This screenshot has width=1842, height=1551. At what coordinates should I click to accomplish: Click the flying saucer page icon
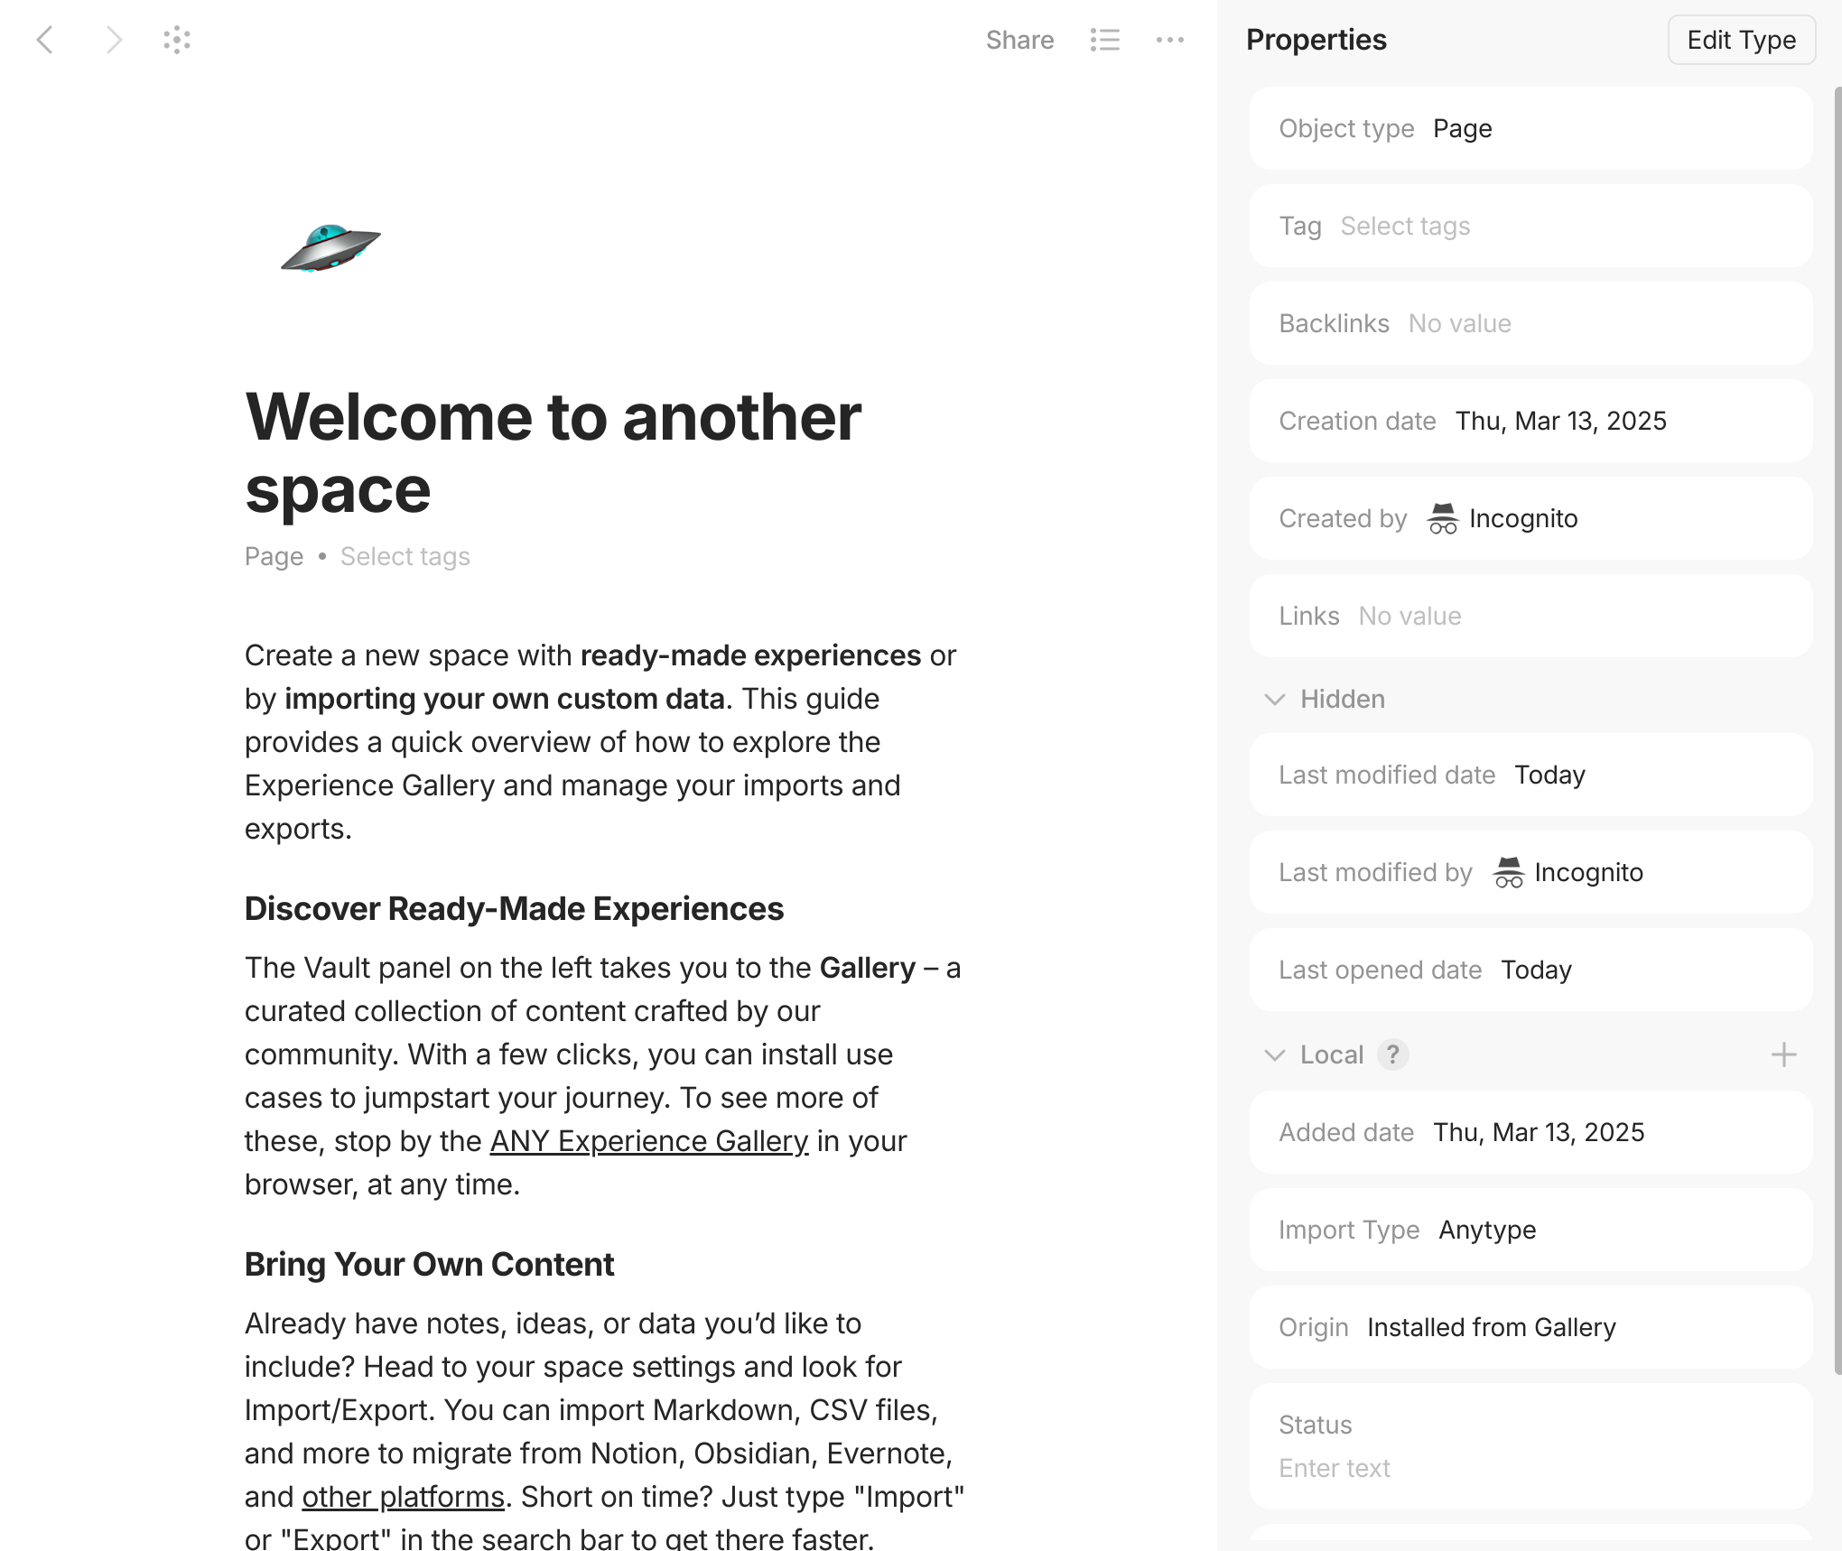330,247
